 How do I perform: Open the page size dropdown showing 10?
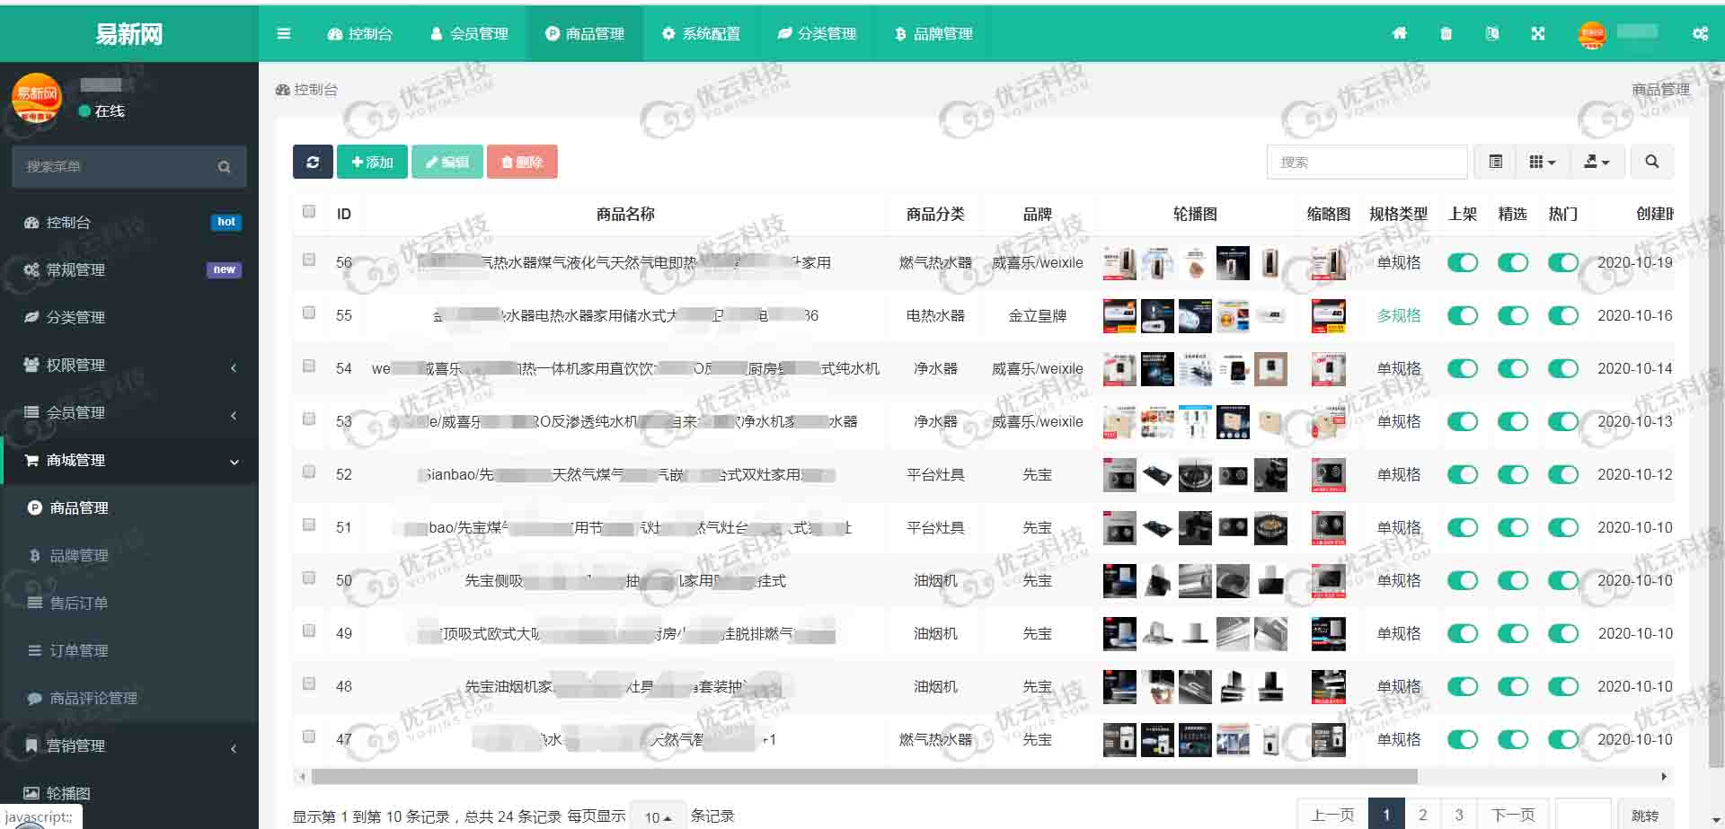click(658, 816)
